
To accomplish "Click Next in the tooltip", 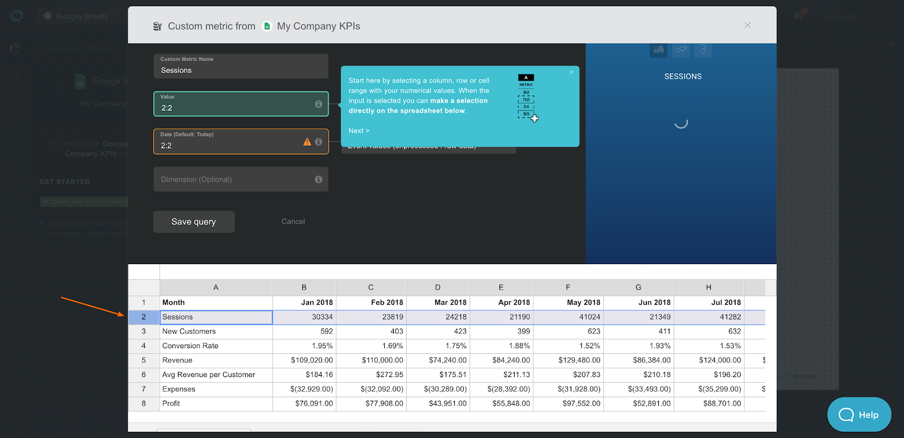I will tap(359, 130).
